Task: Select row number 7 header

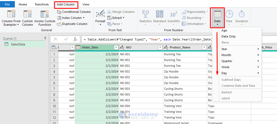Action: 54,89
